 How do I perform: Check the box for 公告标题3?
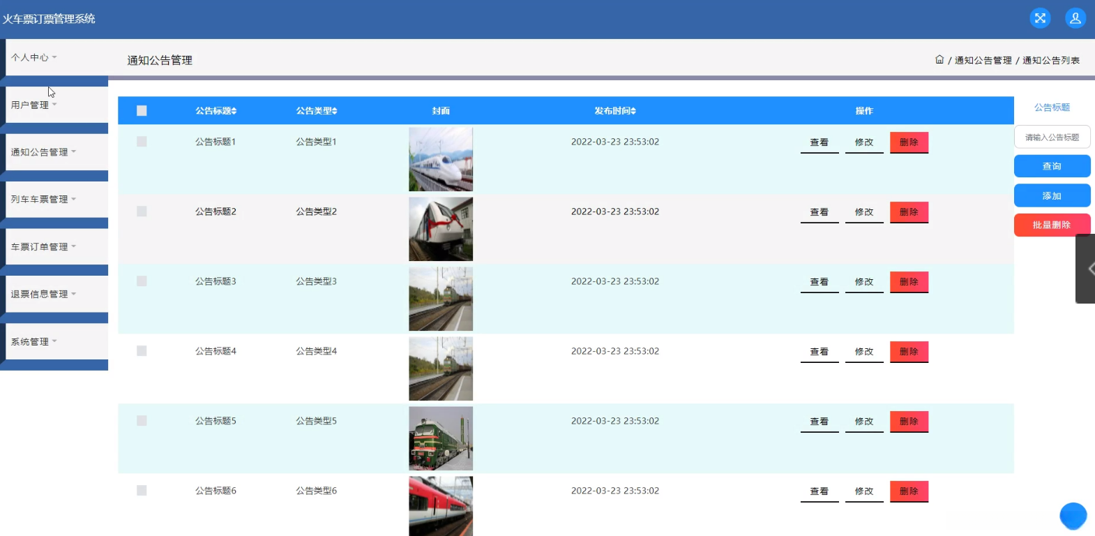point(142,281)
